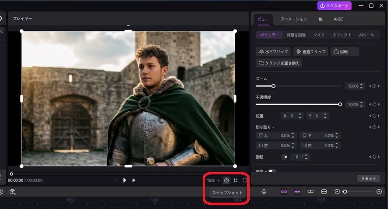Go to next ズーム keyframe arrow
The image size is (388, 209).
tap(379, 86)
